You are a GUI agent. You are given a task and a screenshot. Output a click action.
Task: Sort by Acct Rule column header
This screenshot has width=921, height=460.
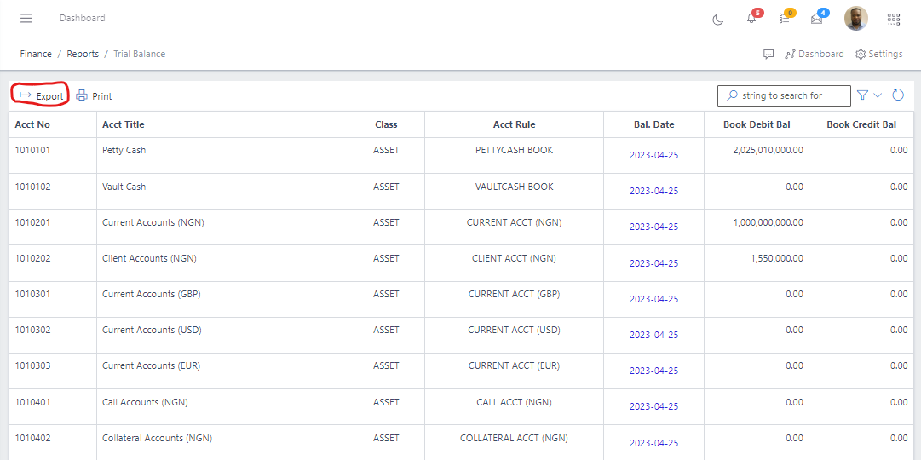coord(514,124)
